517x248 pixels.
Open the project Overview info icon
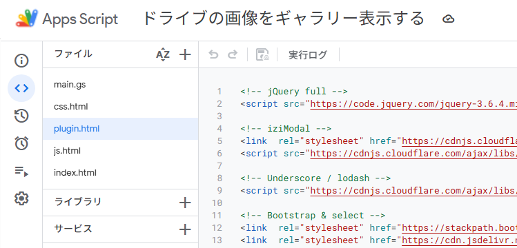pos(21,61)
